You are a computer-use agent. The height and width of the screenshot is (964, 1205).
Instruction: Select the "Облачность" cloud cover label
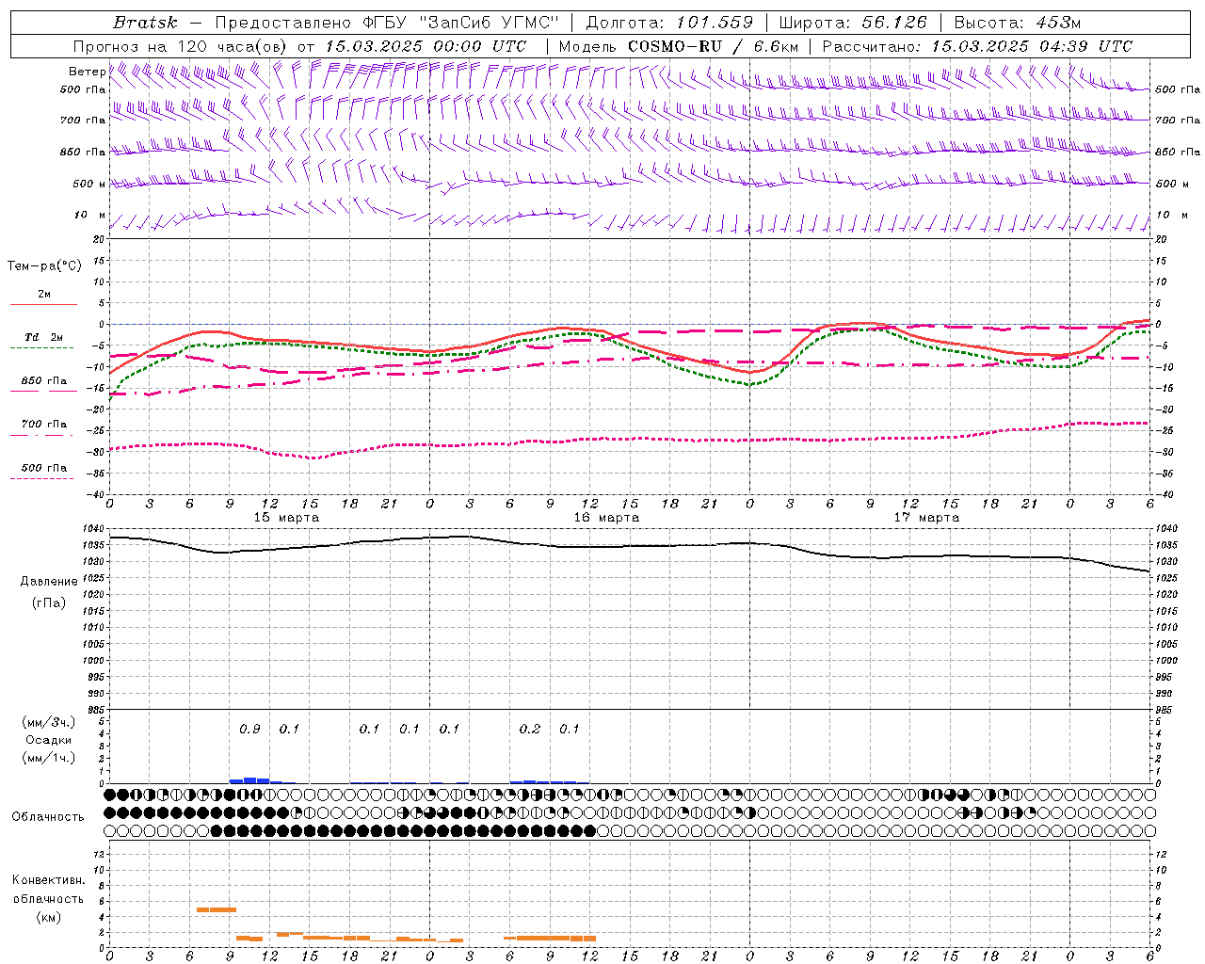(48, 817)
